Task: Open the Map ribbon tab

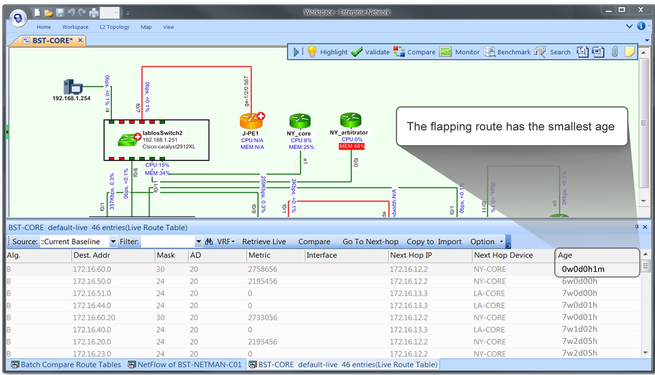Action: pyautogui.click(x=146, y=27)
